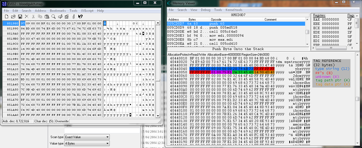The height and width of the screenshot is (148, 362).
Task: Click the Address column header in disassembler
Action: 177,20
